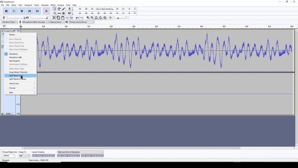Open the Edit menu
This screenshot has width=298, height=168.
pos(7,5)
